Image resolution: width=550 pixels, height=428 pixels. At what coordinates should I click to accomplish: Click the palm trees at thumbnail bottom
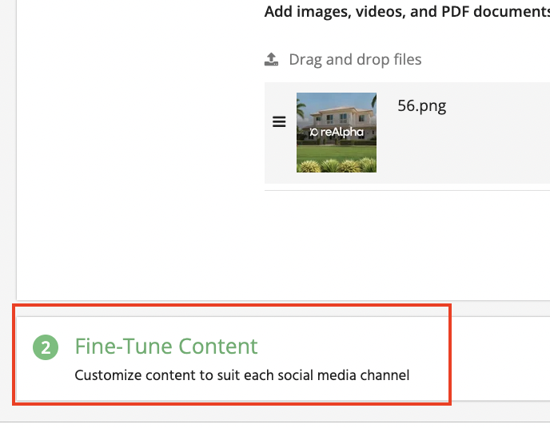(x=336, y=163)
